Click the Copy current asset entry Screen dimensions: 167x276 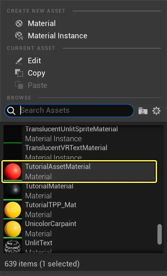37,73
